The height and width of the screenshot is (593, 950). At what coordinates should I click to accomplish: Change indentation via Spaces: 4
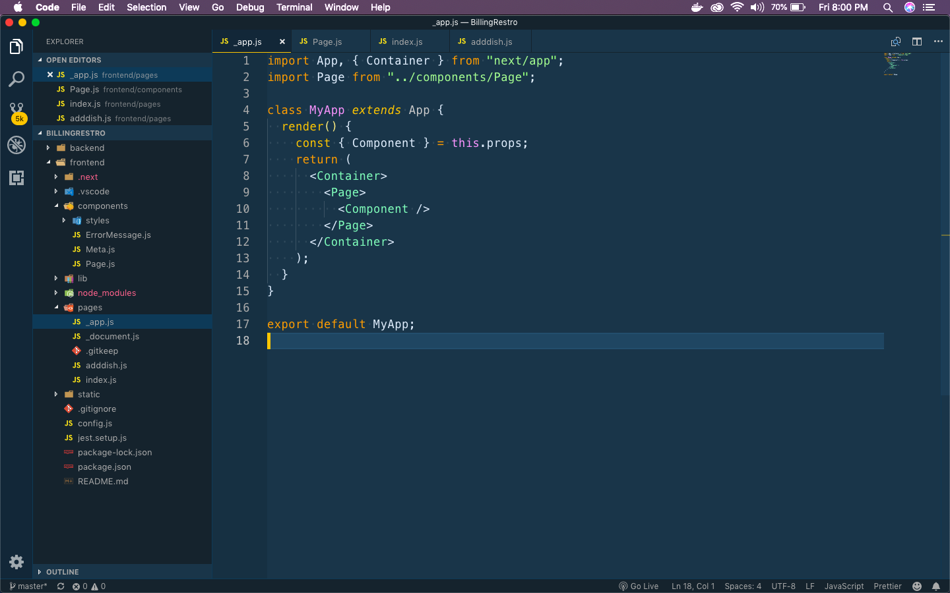[x=743, y=586]
